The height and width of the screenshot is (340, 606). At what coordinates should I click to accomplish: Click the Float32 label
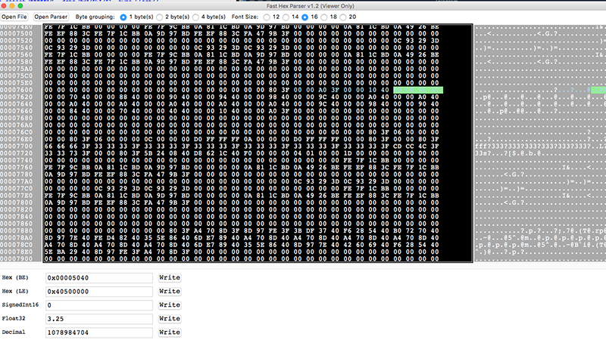click(14, 318)
